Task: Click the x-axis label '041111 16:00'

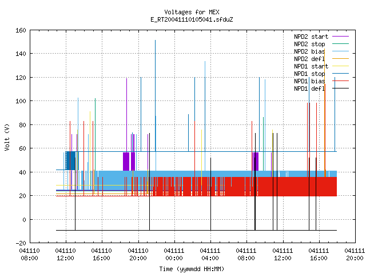Action: (x=319, y=255)
